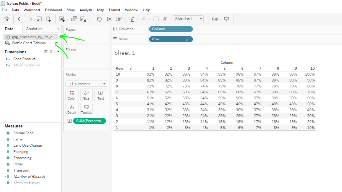Open the Detail marks card
The height and width of the screenshot is (192, 342).
72,109
